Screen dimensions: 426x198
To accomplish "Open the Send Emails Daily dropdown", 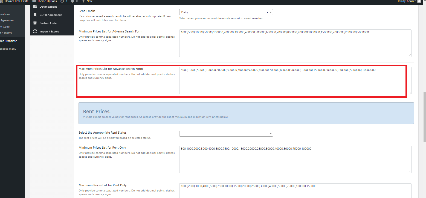I will (x=226, y=12).
